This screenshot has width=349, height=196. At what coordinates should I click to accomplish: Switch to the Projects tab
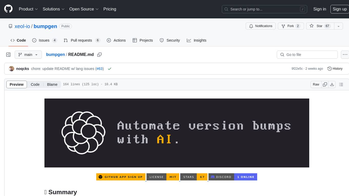[x=143, y=40]
